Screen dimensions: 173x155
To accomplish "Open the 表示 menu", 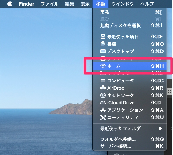I will (x=85, y=4).
